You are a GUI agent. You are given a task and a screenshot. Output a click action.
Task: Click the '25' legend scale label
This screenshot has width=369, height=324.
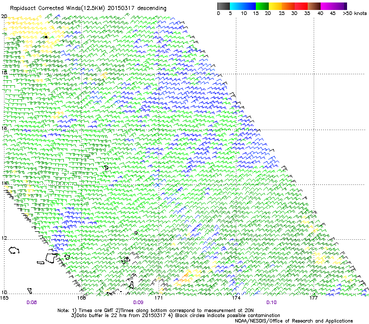point(282,13)
